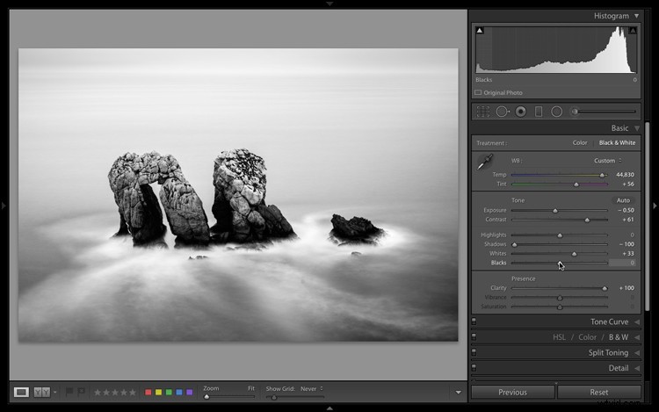The image size is (659, 412).
Task: Apply the blue color label
Action: point(179,393)
